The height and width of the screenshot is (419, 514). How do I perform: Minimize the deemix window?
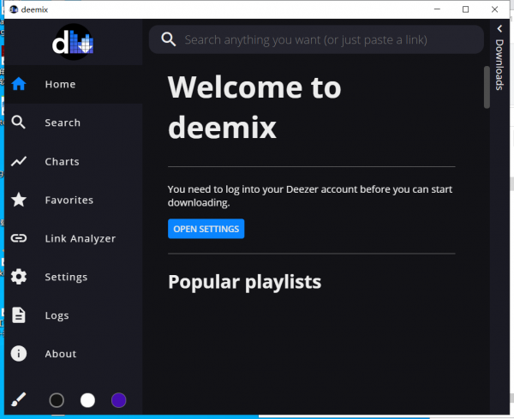[437, 9]
